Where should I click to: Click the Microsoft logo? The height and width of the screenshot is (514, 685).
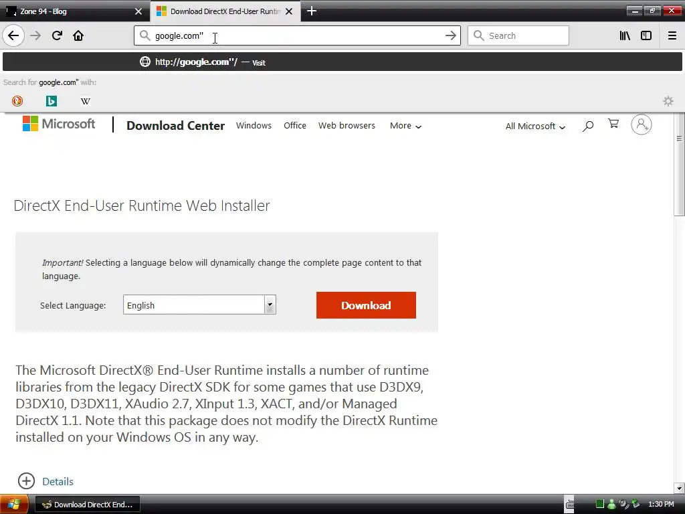click(59, 124)
